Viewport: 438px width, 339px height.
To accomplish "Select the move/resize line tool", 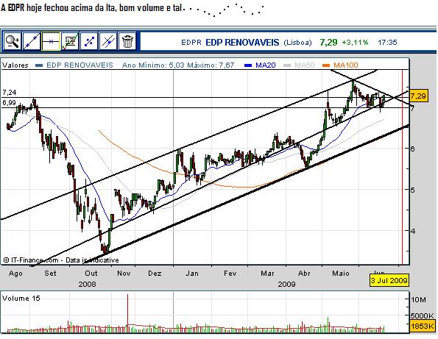I will click(x=89, y=42).
